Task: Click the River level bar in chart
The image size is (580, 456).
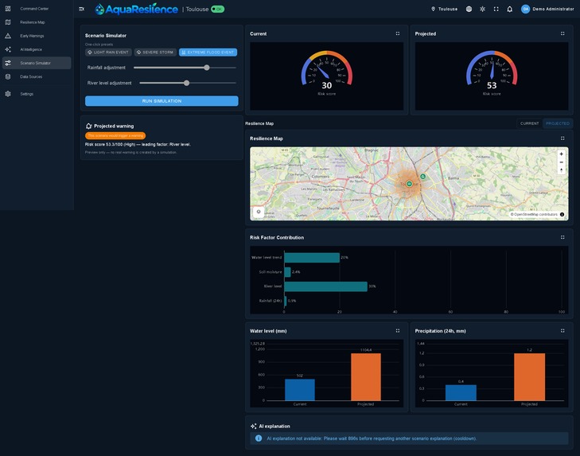Action: (326, 286)
